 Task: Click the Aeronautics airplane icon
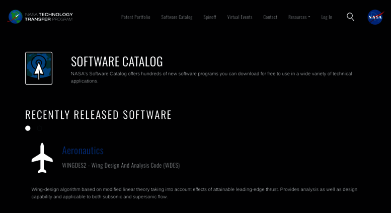pyautogui.click(x=42, y=158)
